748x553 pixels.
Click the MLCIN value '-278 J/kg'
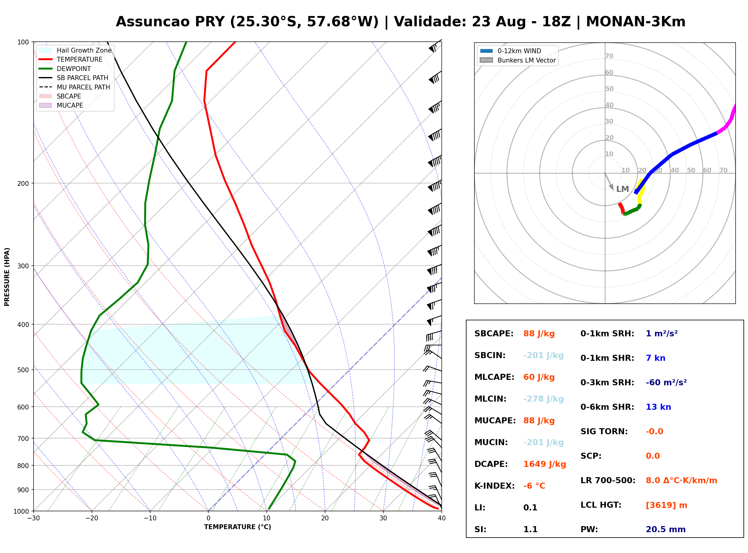pos(543,399)
